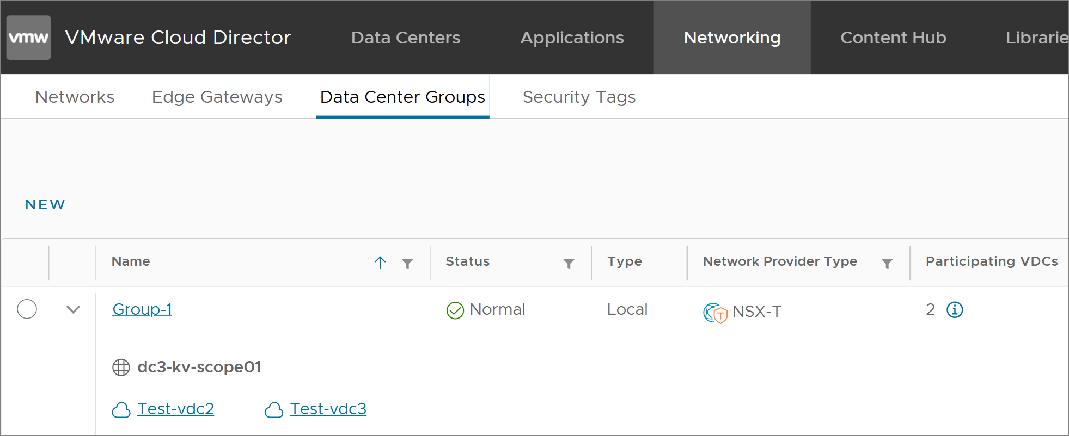Open the Name column filter
1069x436 pixels.
pyautogui.click(x=407, y=264)
